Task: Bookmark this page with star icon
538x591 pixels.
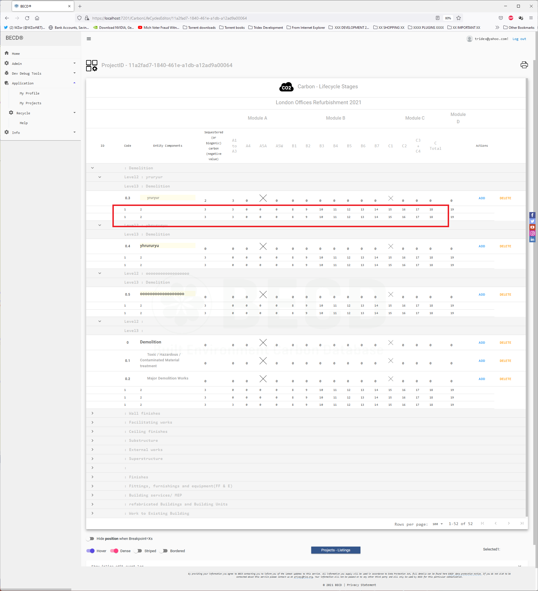Action: click(x=459, y=18)
